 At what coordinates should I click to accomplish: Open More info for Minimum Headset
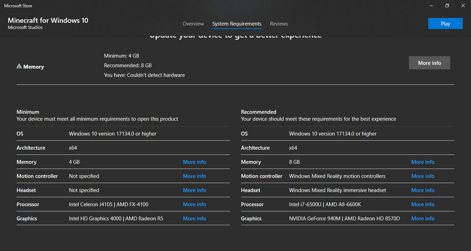click(x=194, y=190)
